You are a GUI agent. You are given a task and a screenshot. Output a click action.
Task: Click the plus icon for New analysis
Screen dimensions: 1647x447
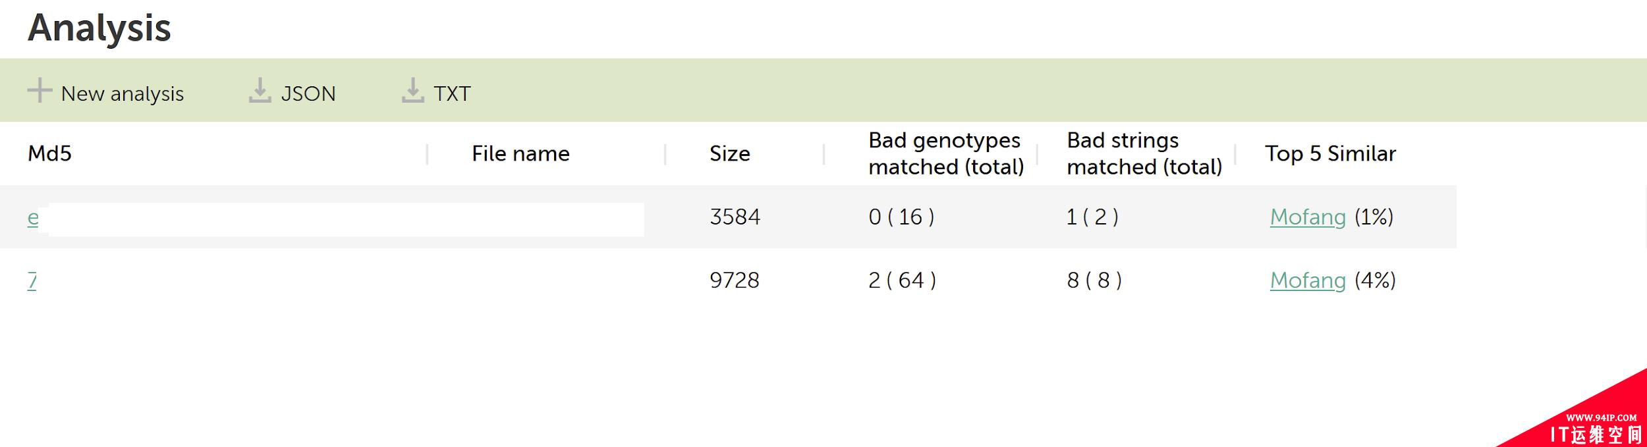click(40, 91)
